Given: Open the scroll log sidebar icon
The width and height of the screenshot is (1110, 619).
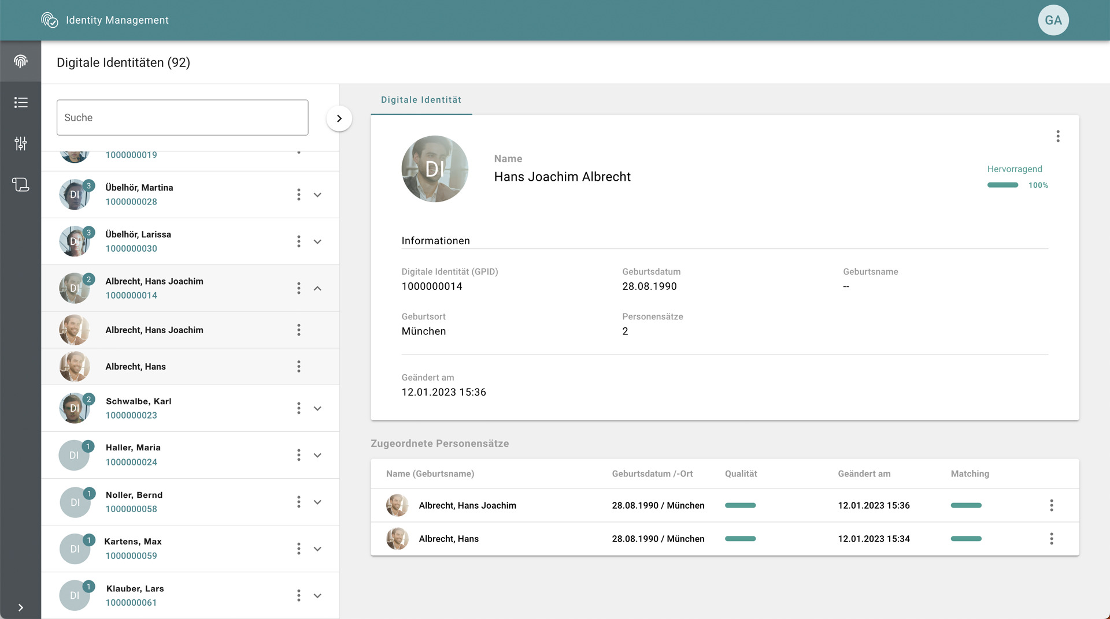Looking at the screenshot, I should click(21, 184).
